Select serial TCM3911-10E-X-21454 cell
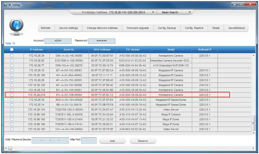 point(69,119)
